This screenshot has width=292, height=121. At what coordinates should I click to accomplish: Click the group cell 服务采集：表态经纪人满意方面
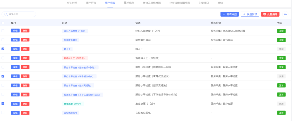[x=228, y=31]
